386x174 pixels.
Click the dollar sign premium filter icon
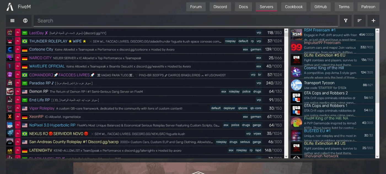pos(25,21)
